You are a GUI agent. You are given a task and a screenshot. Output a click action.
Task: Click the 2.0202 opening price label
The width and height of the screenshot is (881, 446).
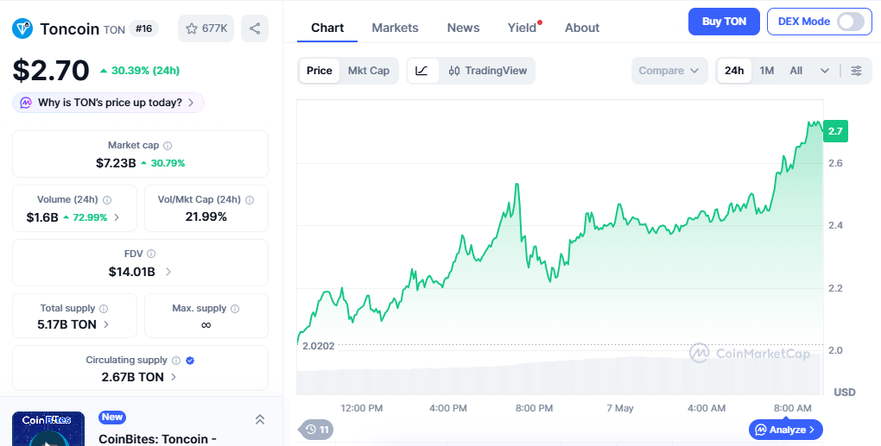318,346
